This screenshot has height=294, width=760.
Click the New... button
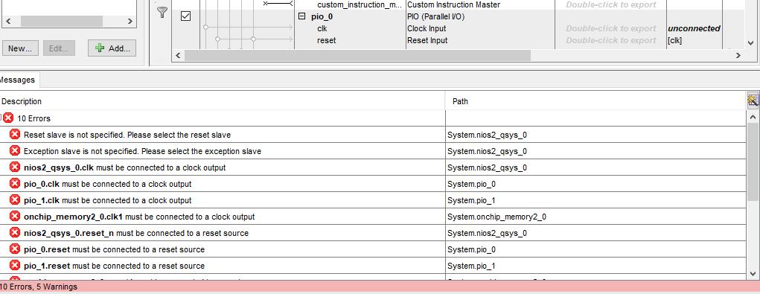point(20,48)
